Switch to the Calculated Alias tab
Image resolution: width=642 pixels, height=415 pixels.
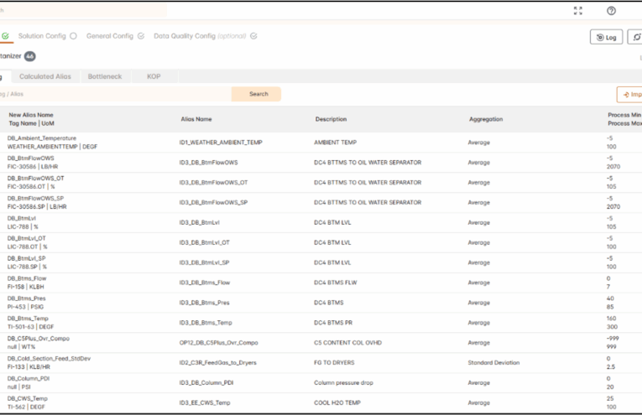pyautogui.click(x=45, y=76)
